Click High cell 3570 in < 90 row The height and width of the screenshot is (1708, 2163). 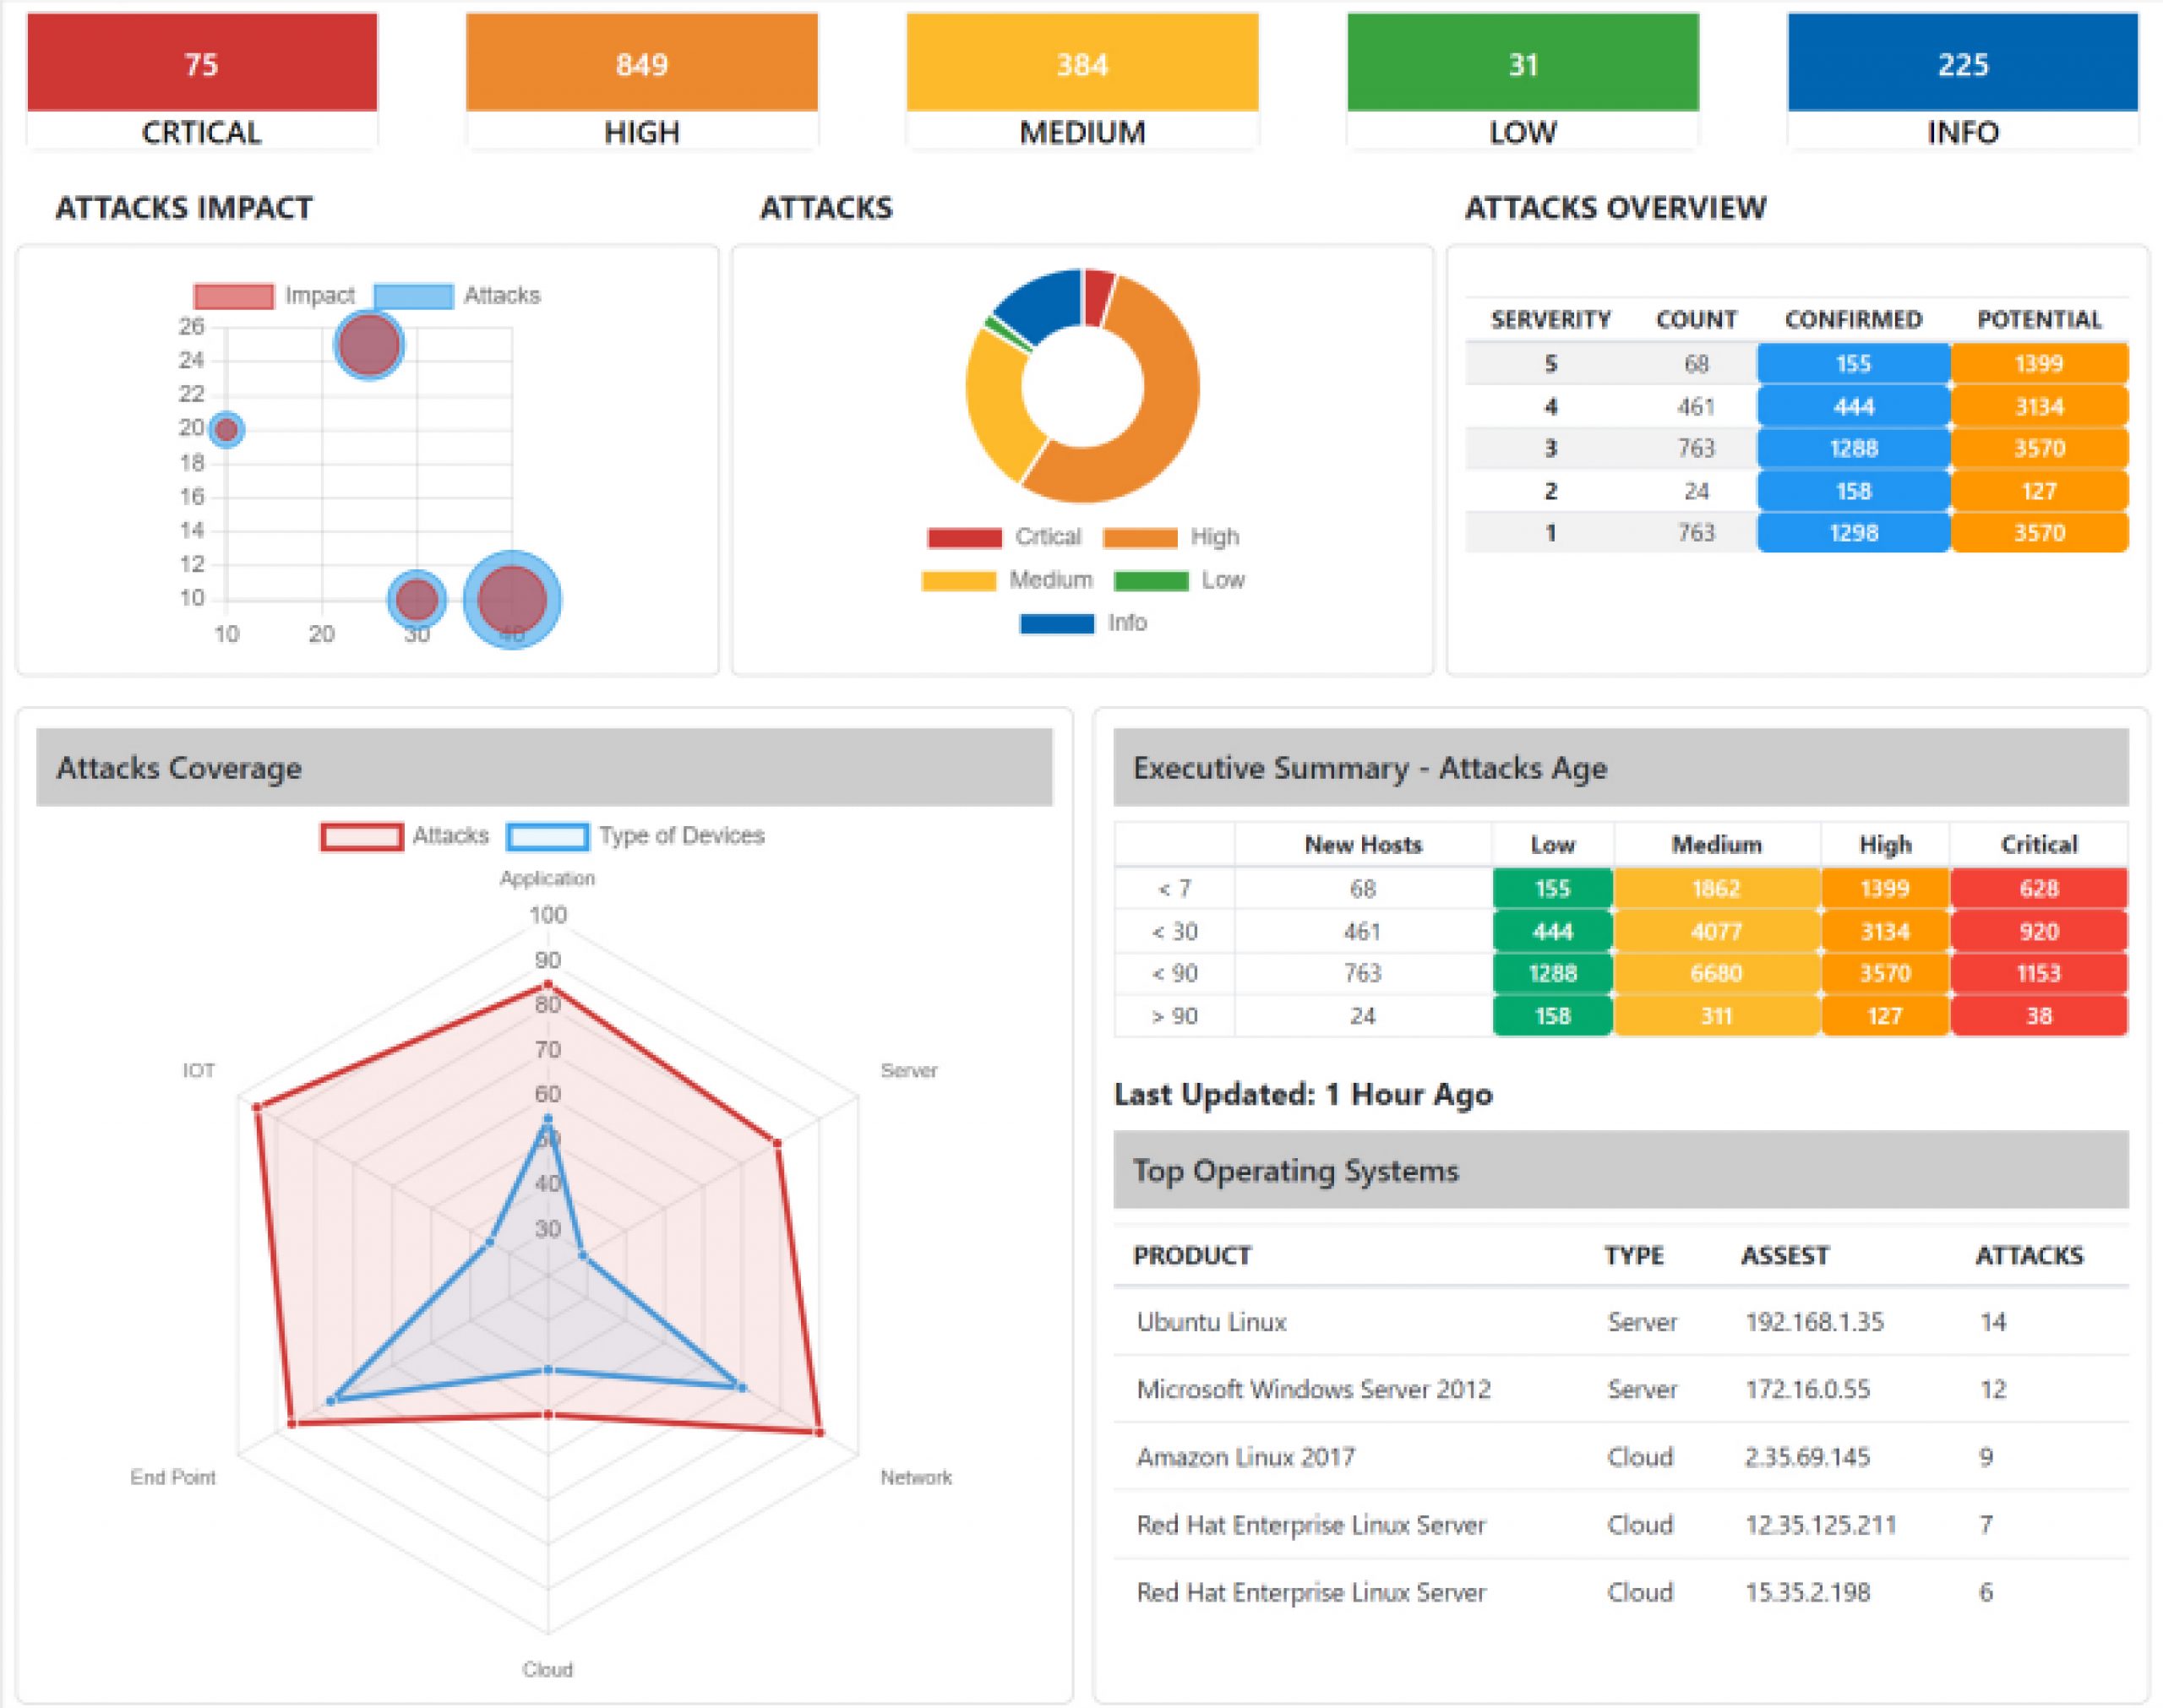coord(1885,973)
